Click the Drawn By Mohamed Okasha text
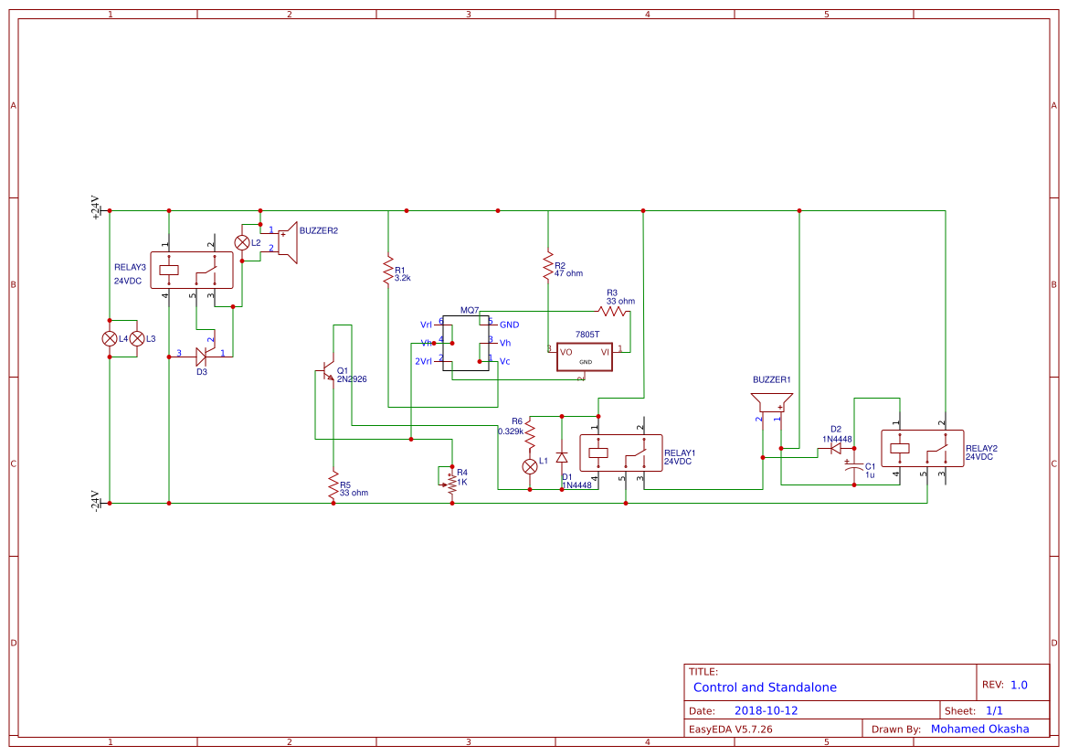This screenshot has width=1068, height=756. pos(980,729)
